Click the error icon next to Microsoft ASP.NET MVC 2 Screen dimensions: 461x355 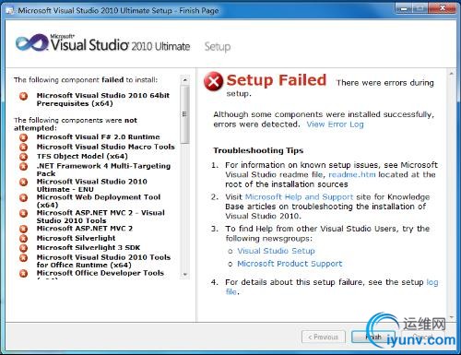24,229
